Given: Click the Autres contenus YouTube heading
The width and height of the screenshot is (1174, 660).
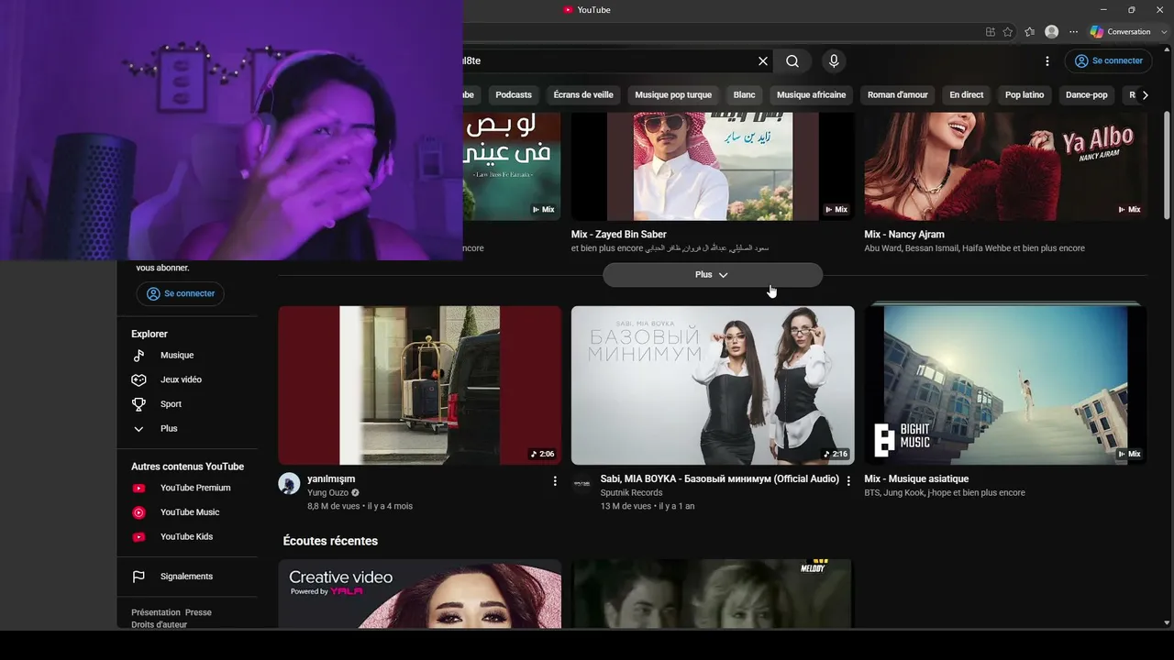Looking at the screenshot, I should pos(187,467).
